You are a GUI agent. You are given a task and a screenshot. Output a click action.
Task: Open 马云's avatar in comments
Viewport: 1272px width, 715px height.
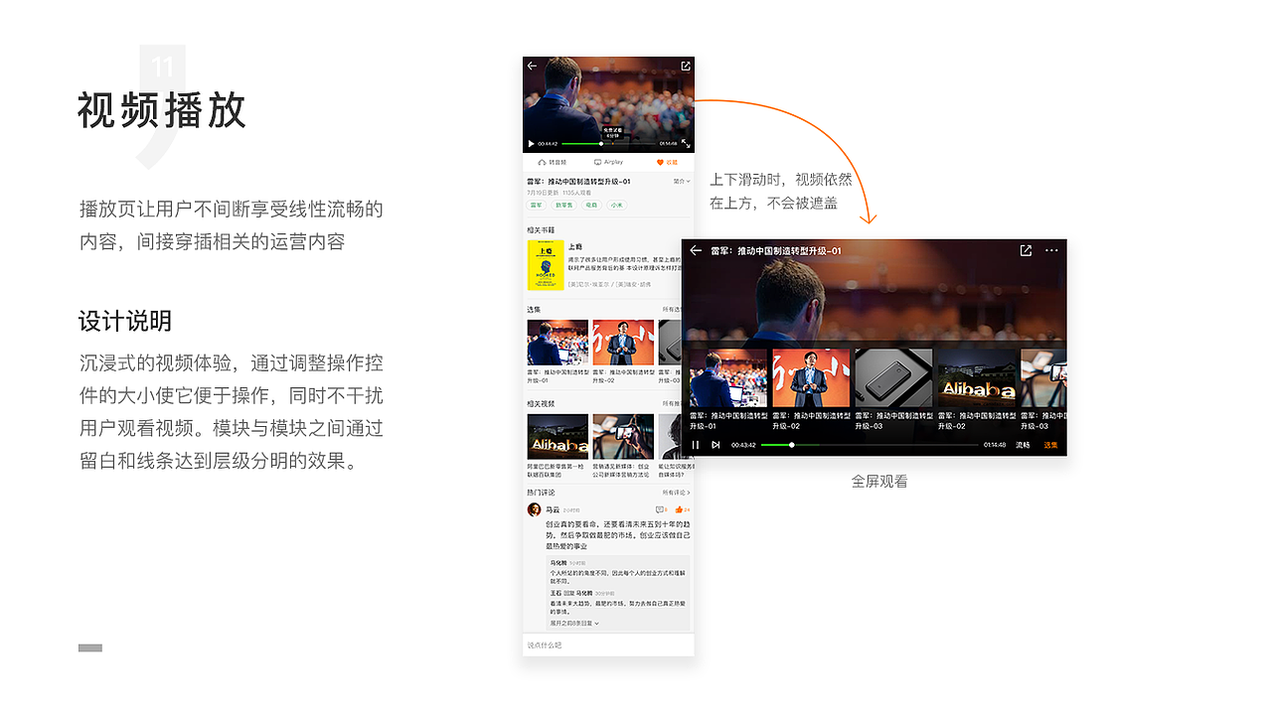(534, 509)
